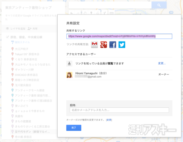Click the オーナー role label

click(164, 75)
